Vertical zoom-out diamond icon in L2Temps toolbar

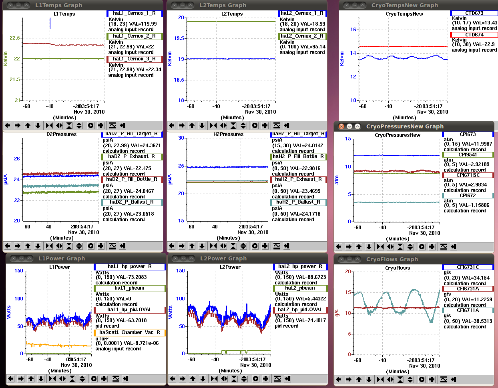[x=243, y=126]
